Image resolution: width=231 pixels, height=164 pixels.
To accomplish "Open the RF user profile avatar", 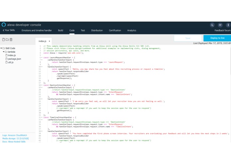I will 220,25.
